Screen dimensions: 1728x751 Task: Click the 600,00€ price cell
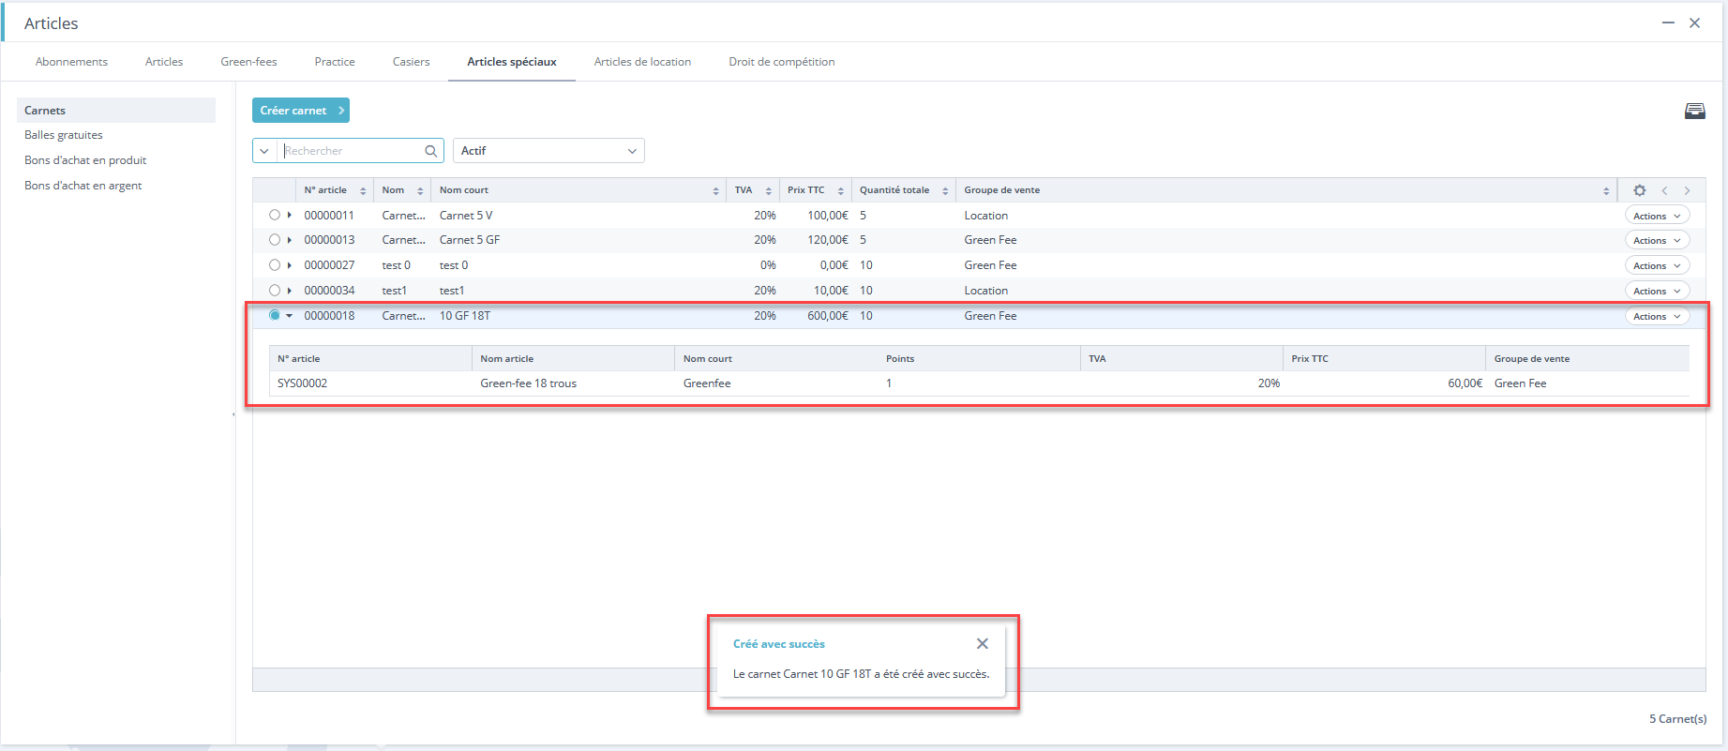[827, 316]
